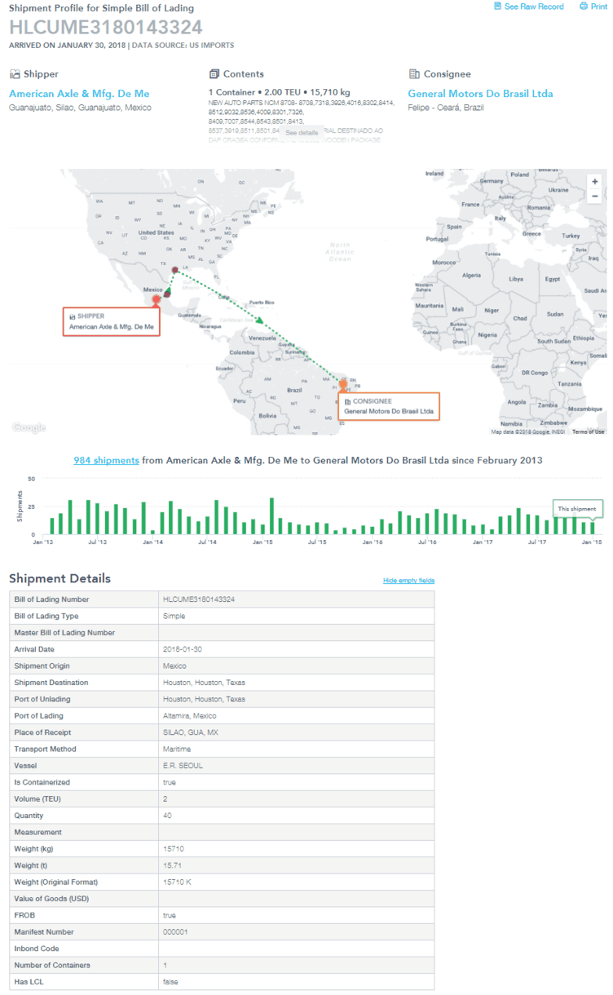Click Has LCL value false
Viewport: 613px width, 995px height.
(x=170, y=981)
